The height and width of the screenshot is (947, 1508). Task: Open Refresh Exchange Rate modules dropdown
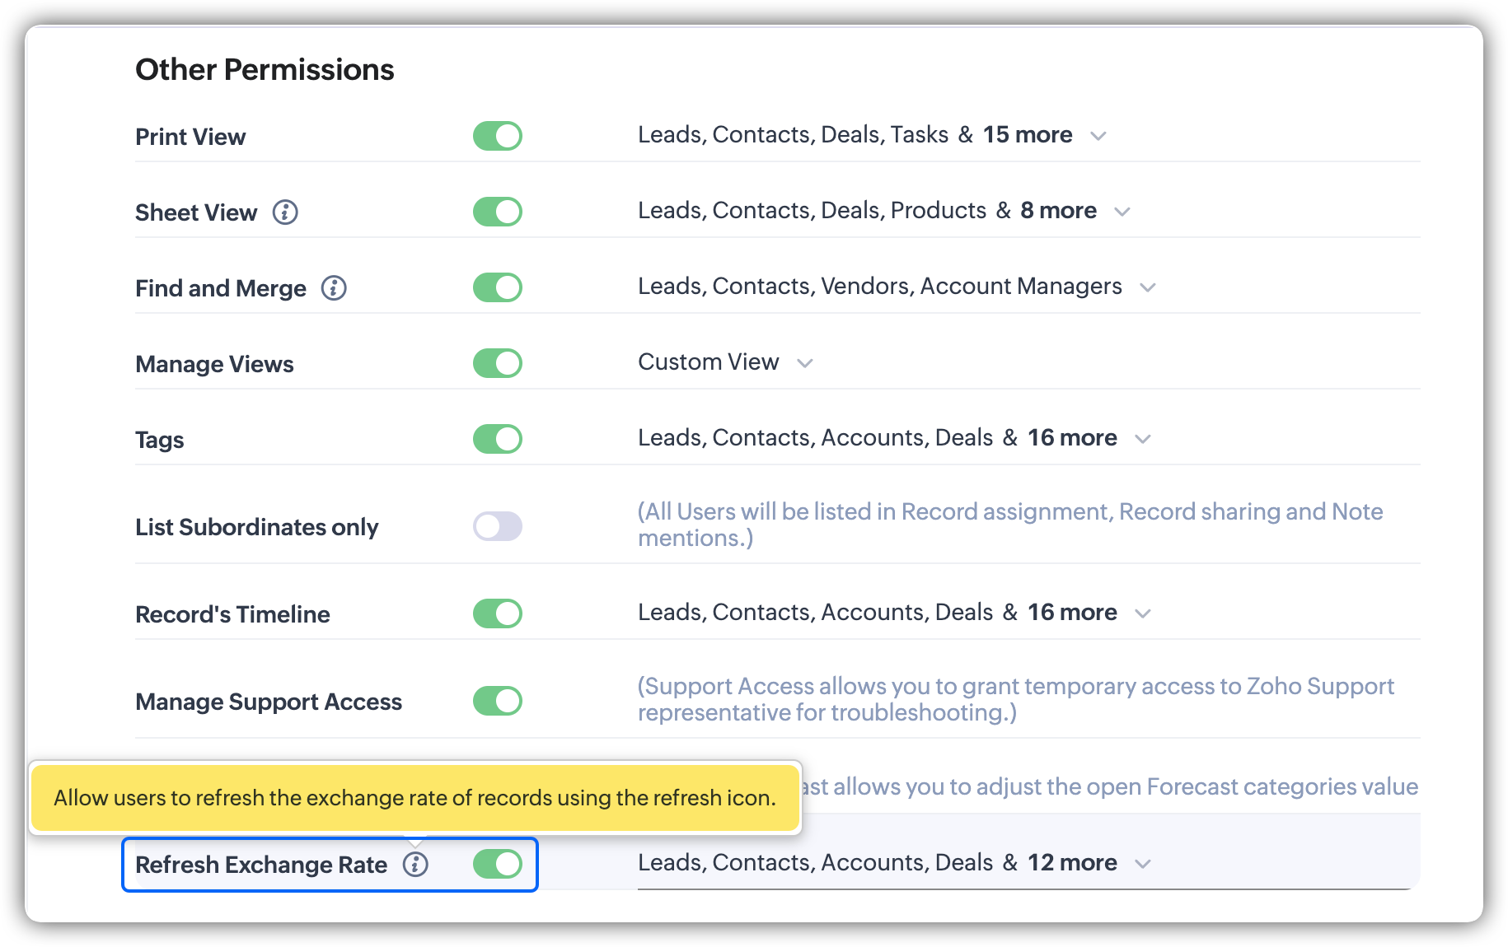pos(1142,864)
